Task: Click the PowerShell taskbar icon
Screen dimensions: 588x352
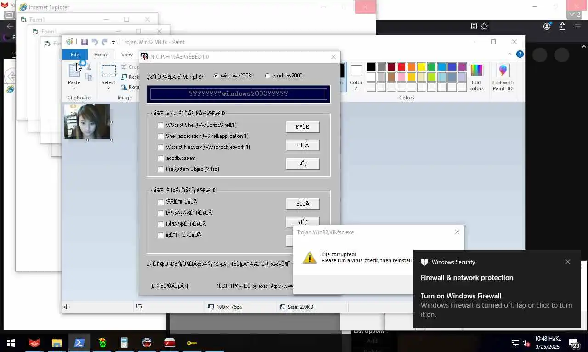Action: coord(79,342)
